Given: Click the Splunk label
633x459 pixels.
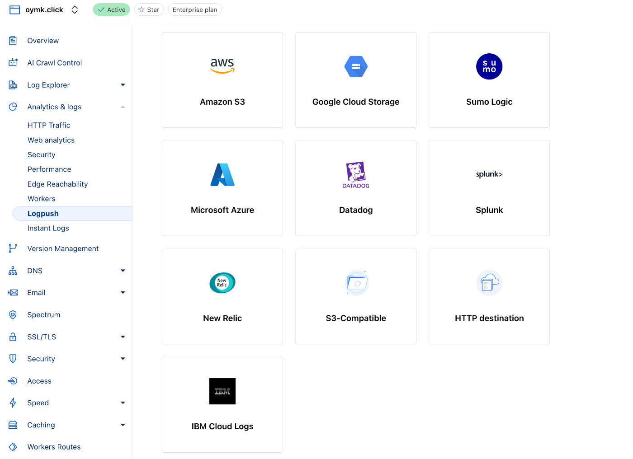Looking at the screenshot, I should click(x=489, y=210).
